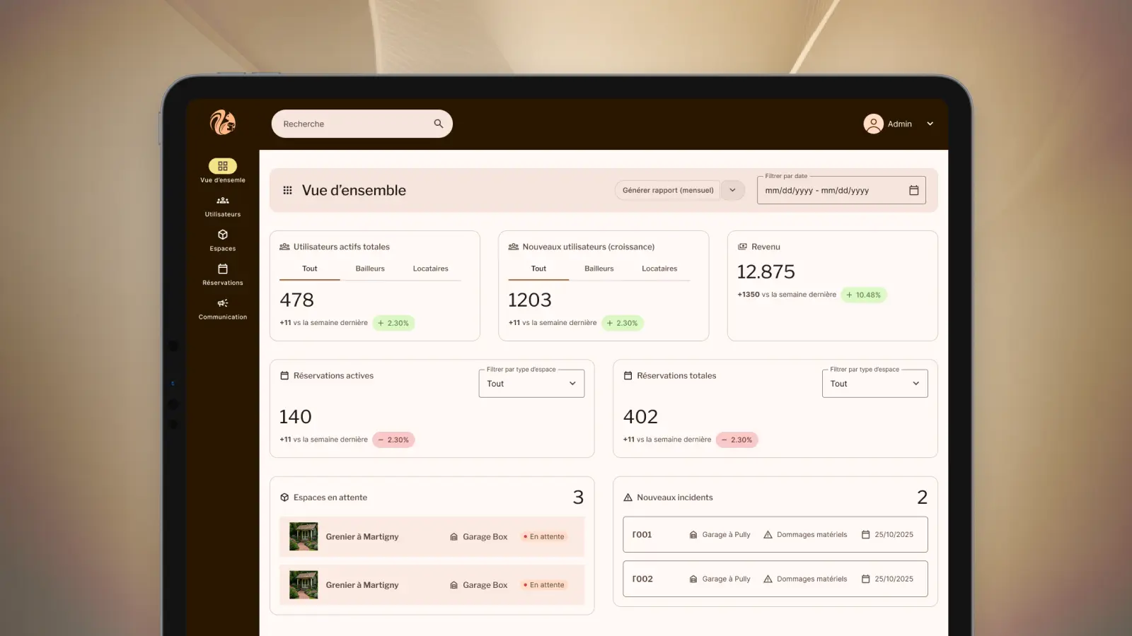
Task: Click the warning triangle in incident r002
Action: pos(768,579)
